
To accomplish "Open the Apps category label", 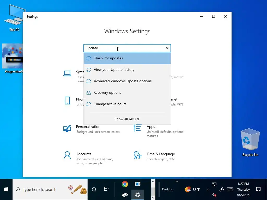I will pos(151,127).
